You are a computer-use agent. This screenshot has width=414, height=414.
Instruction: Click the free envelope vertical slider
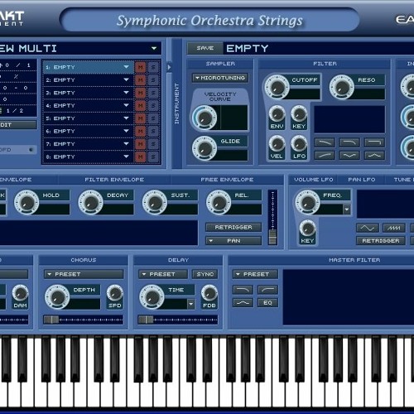(x=272, y=218)
